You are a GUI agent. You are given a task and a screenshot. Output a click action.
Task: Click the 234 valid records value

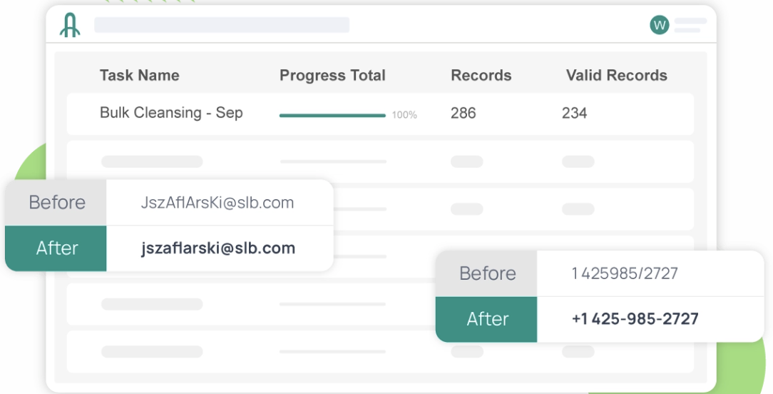coord(575,113)
